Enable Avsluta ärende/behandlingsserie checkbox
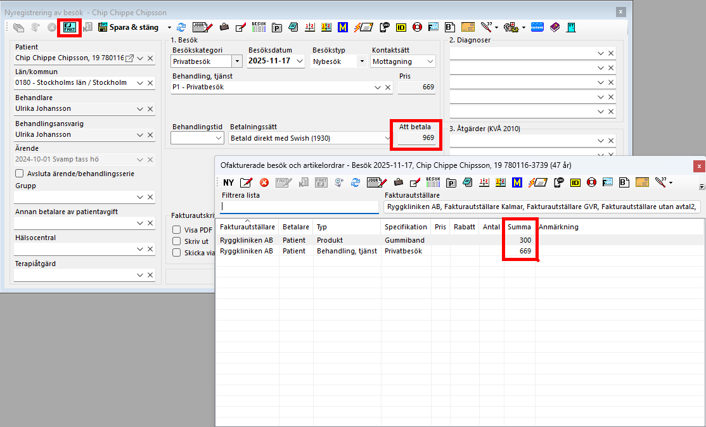The image size is (706, 427). 20,174
